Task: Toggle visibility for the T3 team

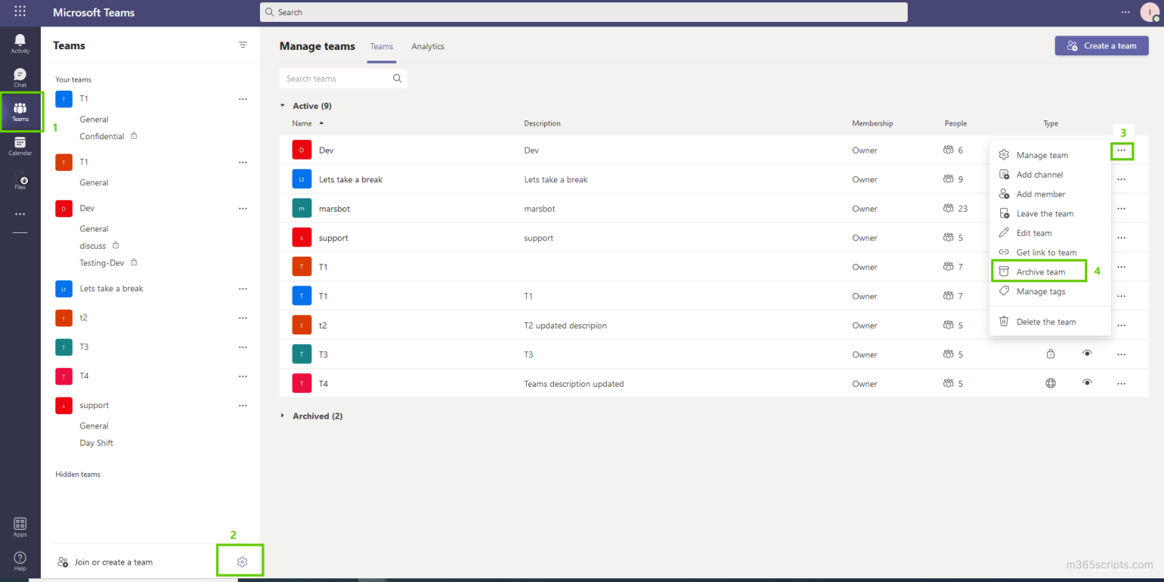Action: point(1087,353)
